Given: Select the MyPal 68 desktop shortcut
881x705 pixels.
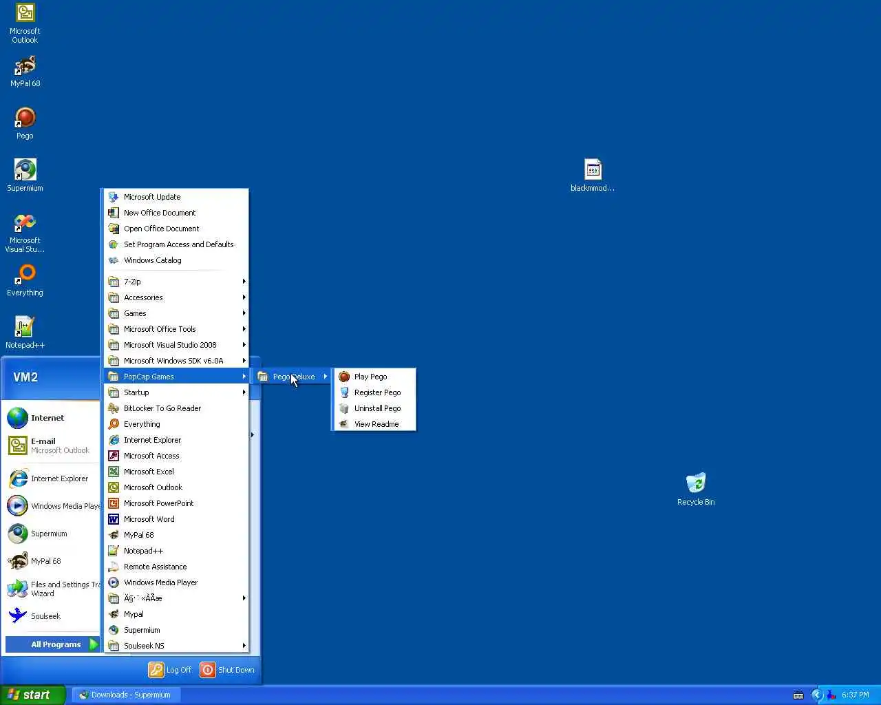Looking at the screenshot, I should click(x=25, y=71).
